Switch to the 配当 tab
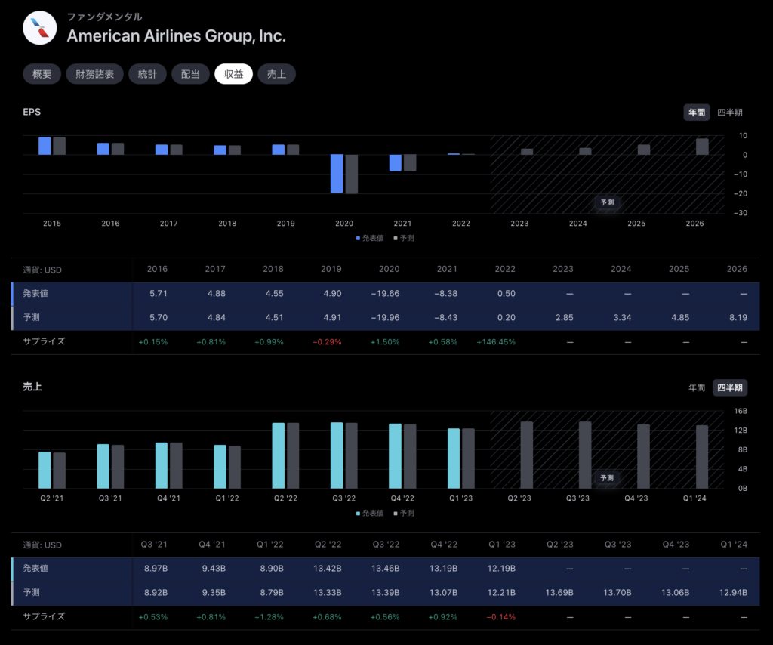773x645 pixels. [190, 74]
